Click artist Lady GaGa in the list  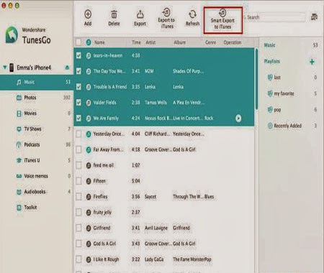click(x=154, y=259)
